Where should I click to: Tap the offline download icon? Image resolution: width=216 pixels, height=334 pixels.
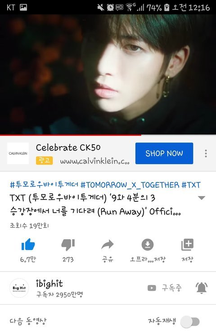(x=148, y=245)
